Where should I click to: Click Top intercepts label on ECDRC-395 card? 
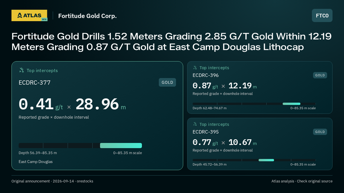[214, 124]
